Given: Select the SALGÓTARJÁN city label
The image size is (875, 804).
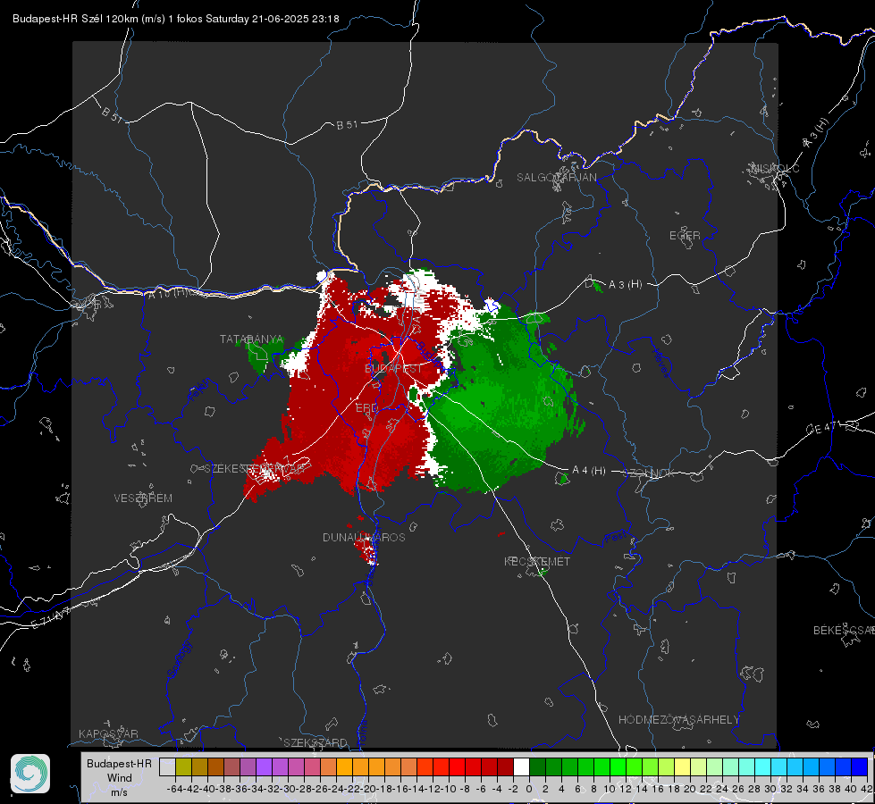Looking at the screenshot, I should [556, 178].
